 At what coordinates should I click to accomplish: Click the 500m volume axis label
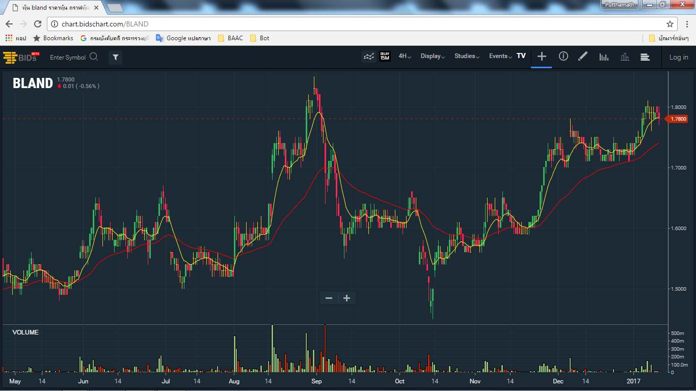(x=677, y=333)
